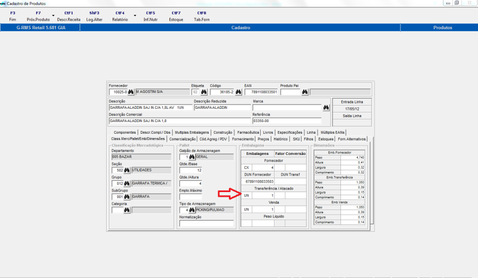Image resolution: width=478 pixels, height=278 pixels.
Task: Click the Qtde./Base field showing 12
Action: pos(191,170)
